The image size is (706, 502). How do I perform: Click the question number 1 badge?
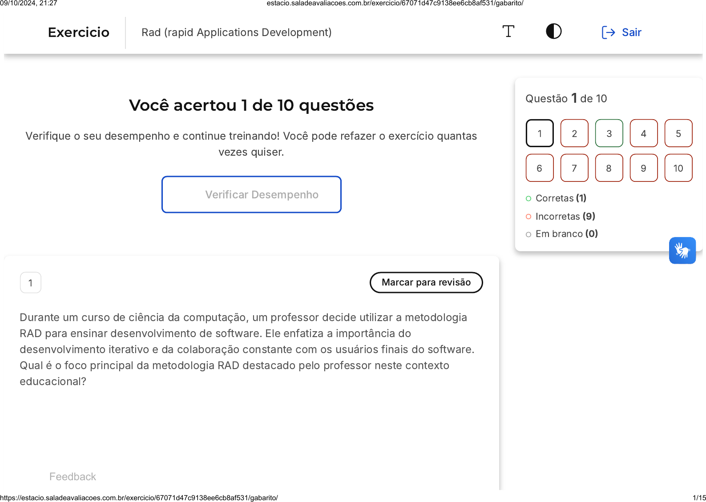point(31,283)
